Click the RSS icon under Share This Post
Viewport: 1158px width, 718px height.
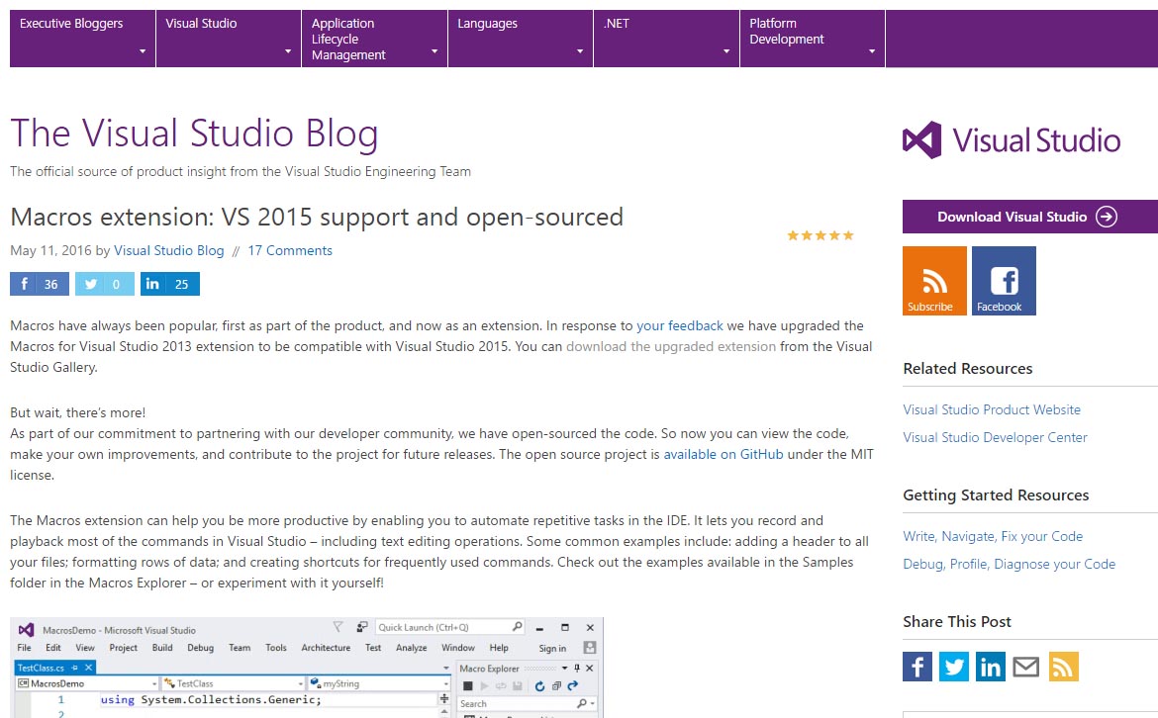pos(1063,667)
